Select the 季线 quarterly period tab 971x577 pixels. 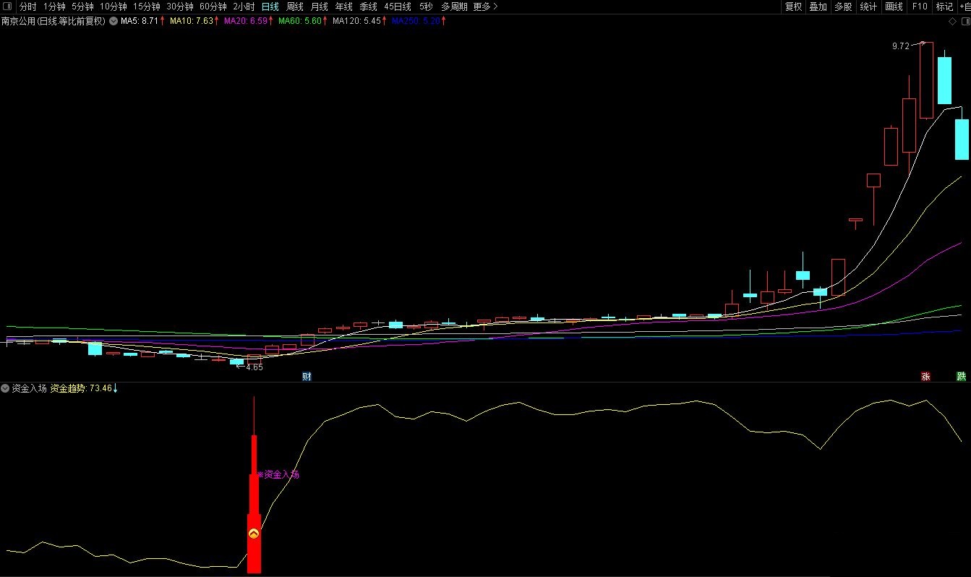coord(368,7)
